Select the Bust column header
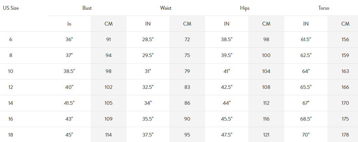This screenshot has width=358, height=142. pos(87,8)
